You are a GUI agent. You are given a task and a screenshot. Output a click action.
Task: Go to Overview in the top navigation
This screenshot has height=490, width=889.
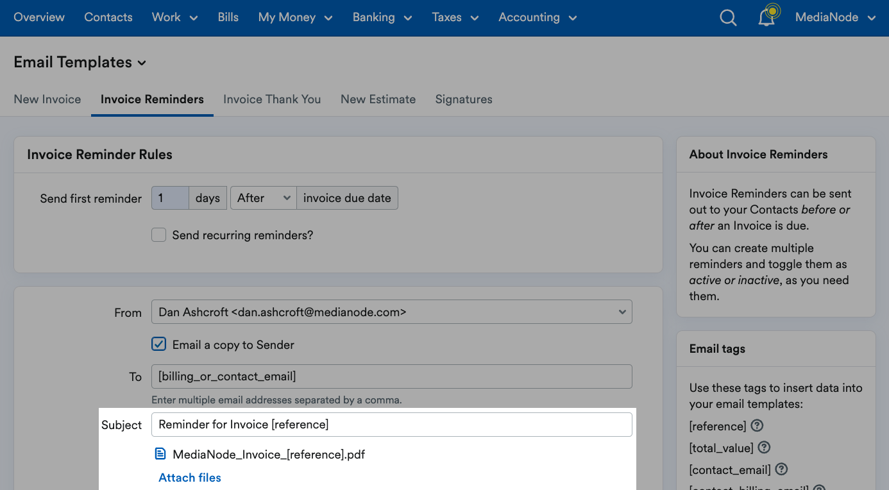(x=39, y=18)
